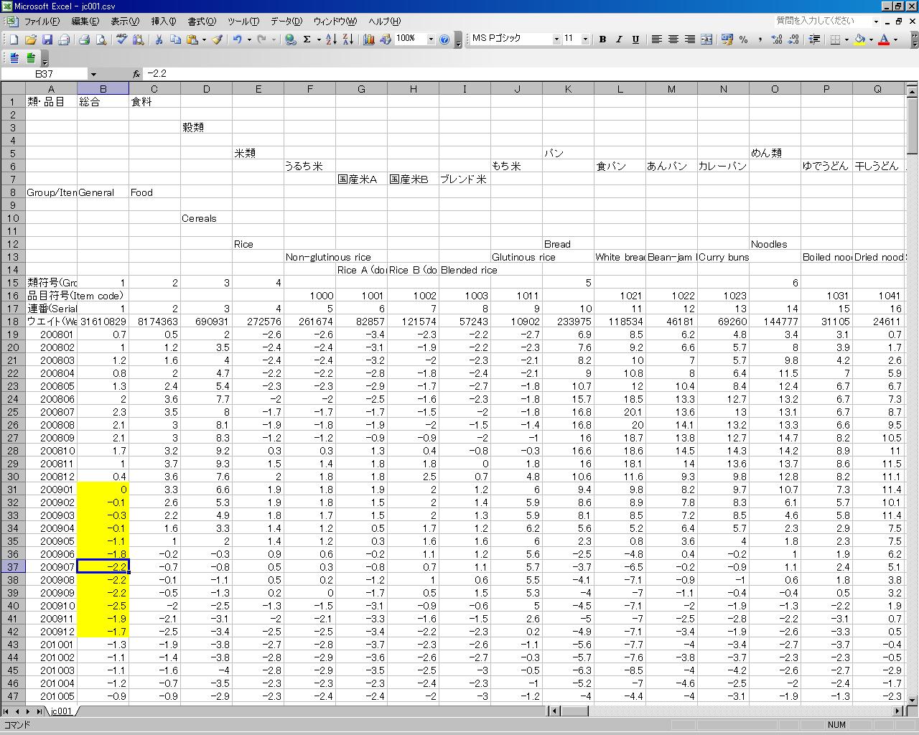Toggle the Drawing toolbar

click(385, 39)
